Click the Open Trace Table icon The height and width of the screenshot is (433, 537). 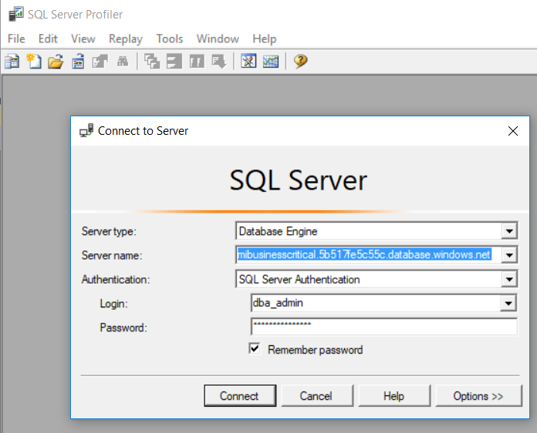(78, 62)
